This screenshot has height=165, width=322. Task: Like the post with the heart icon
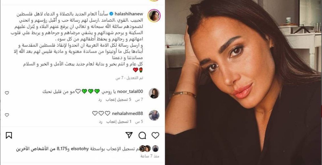click(x=155, y=135)
